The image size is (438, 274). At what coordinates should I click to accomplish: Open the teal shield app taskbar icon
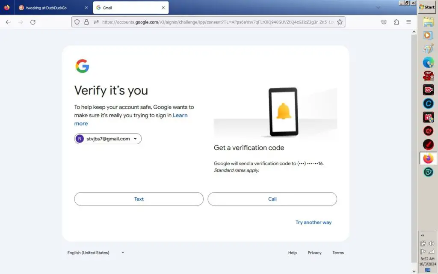click(x=428, y=172)
